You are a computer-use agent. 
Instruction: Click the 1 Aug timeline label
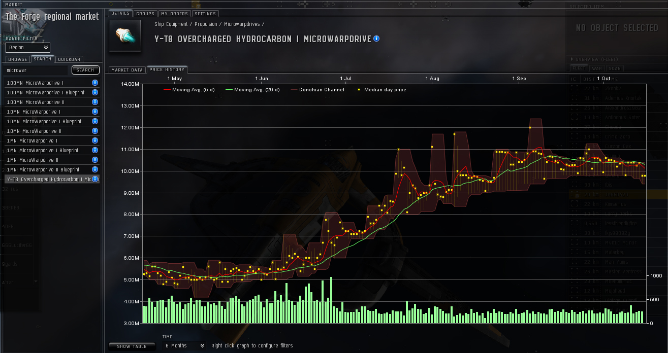[432, 79]
